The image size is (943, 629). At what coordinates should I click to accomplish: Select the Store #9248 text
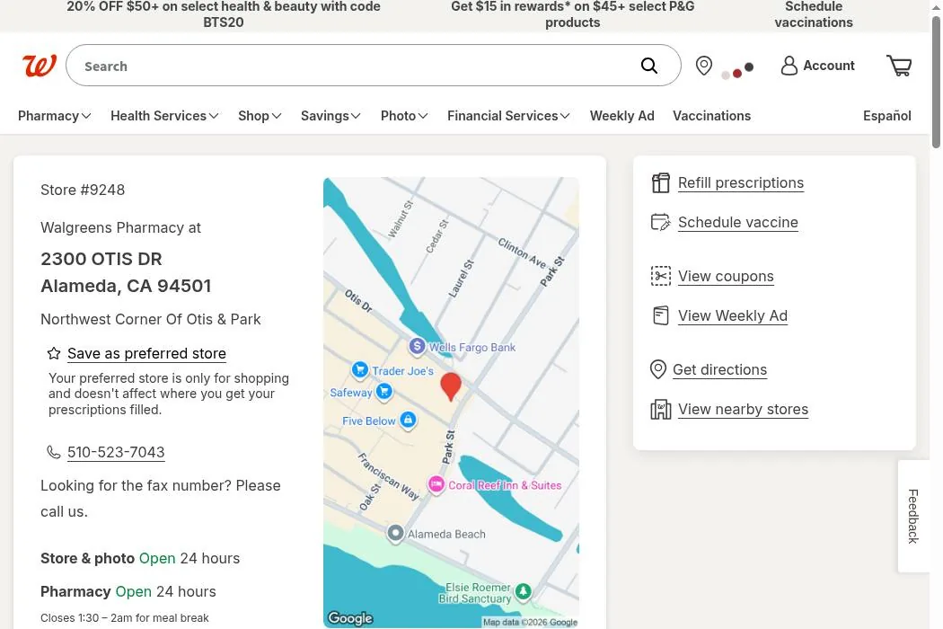pyautogui.click(x=83, y=190)
